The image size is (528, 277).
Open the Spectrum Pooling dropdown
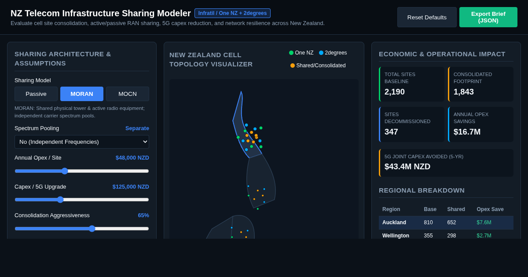(82, 142)
